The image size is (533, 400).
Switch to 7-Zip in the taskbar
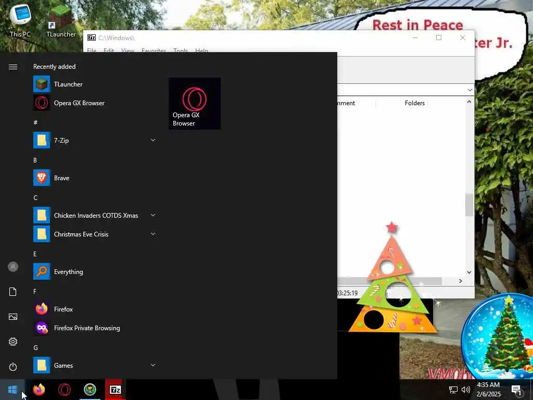click(116, 390)
